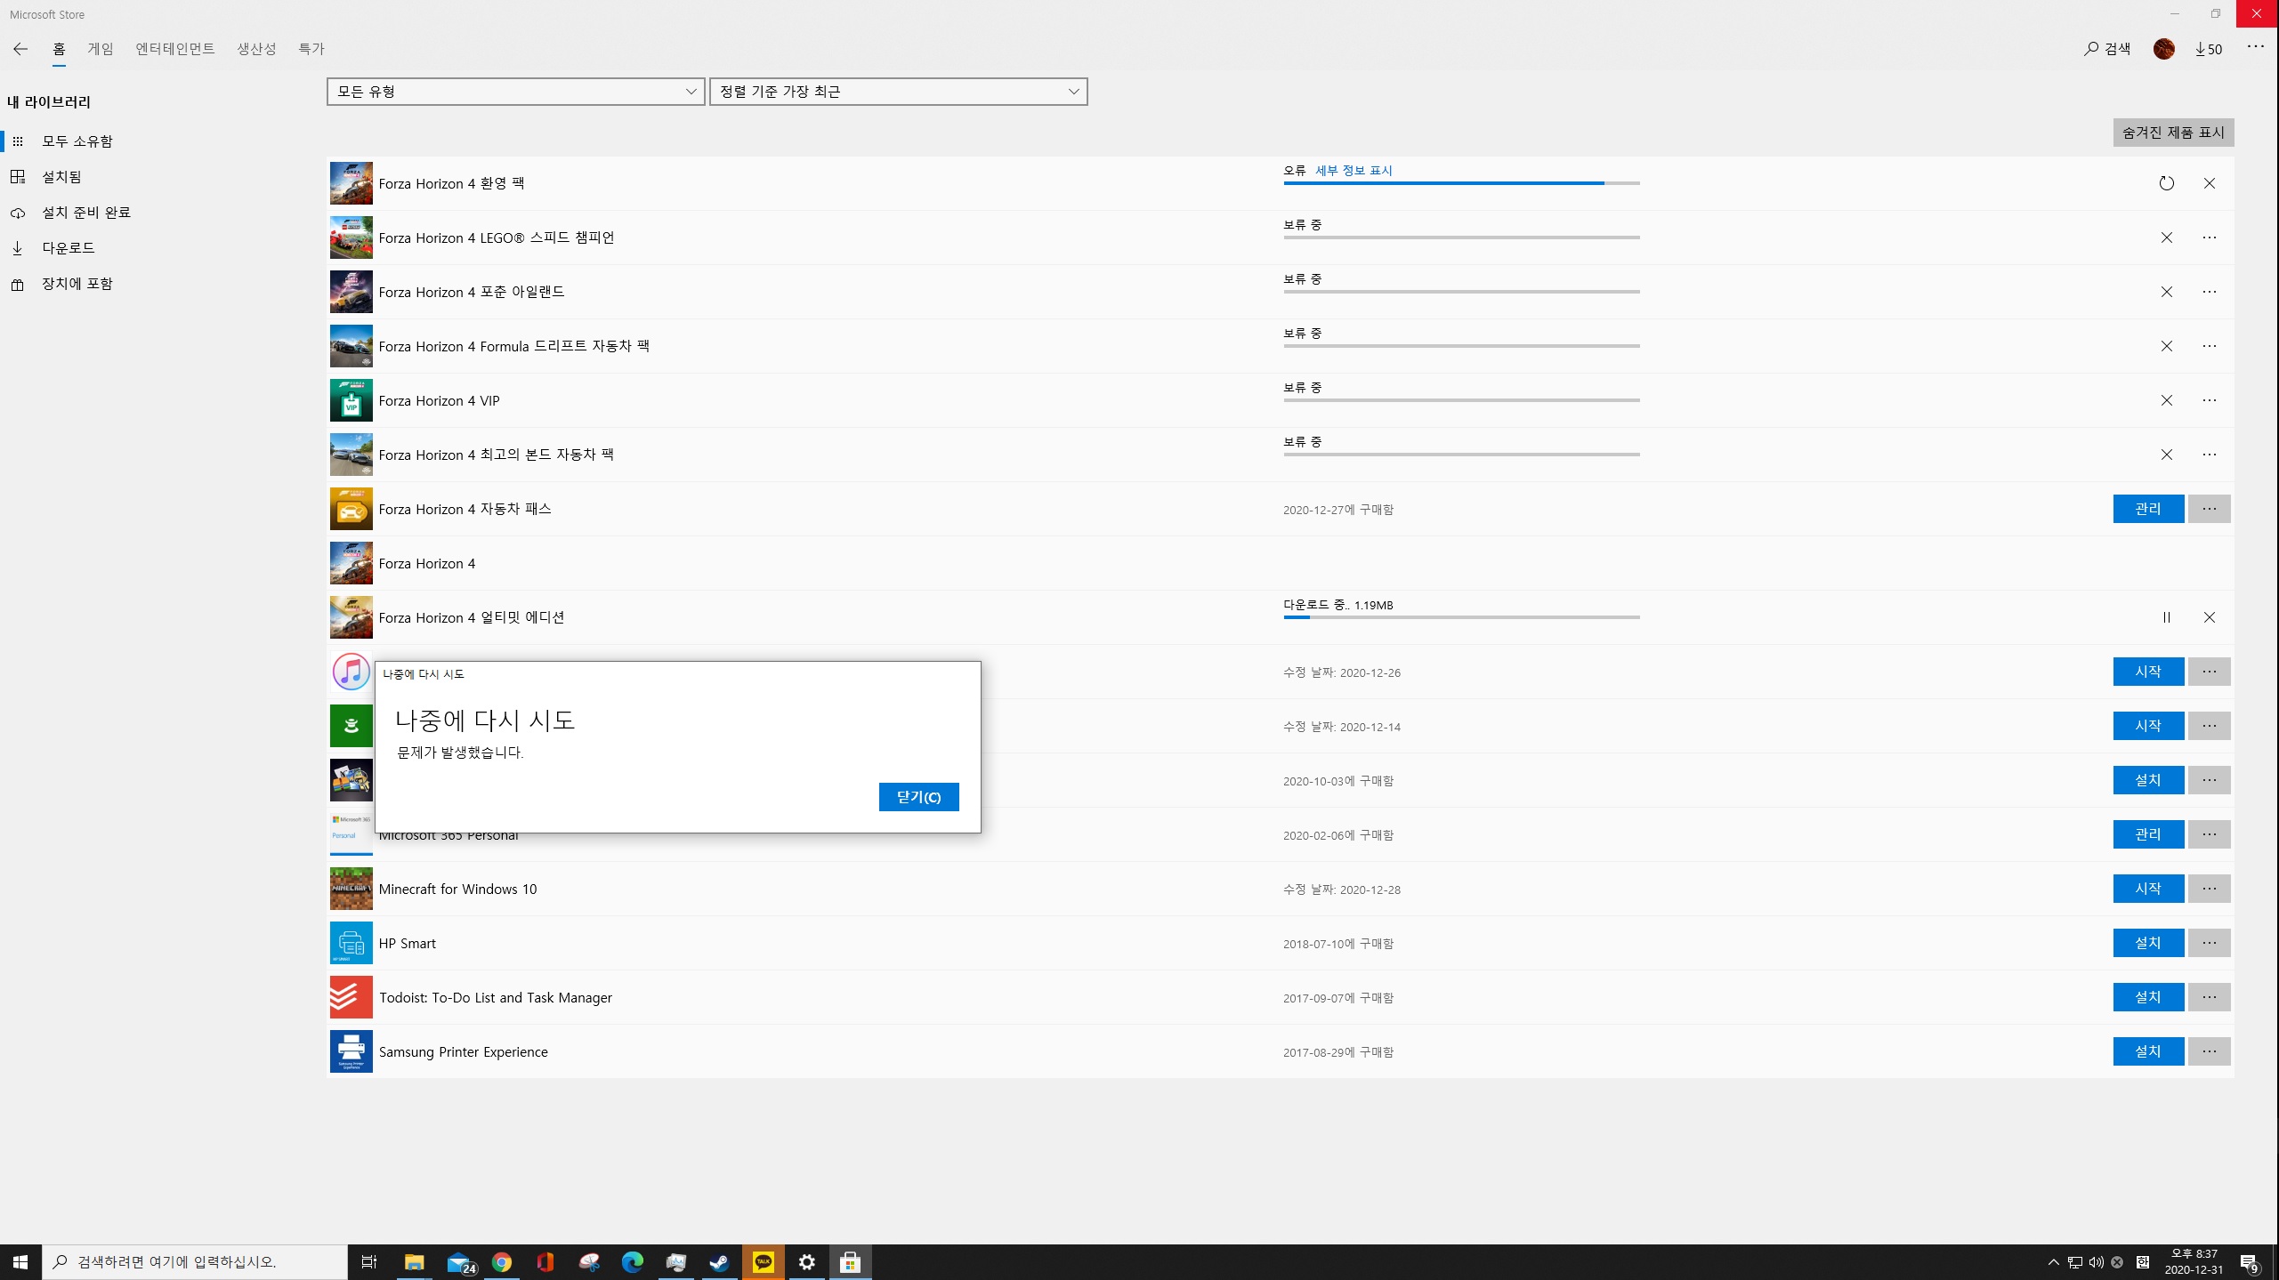The width and height of the screenshot is (2279, 1280).
Task: Close the dialog with 닫기(C)
Action: (x=918, y=797)
